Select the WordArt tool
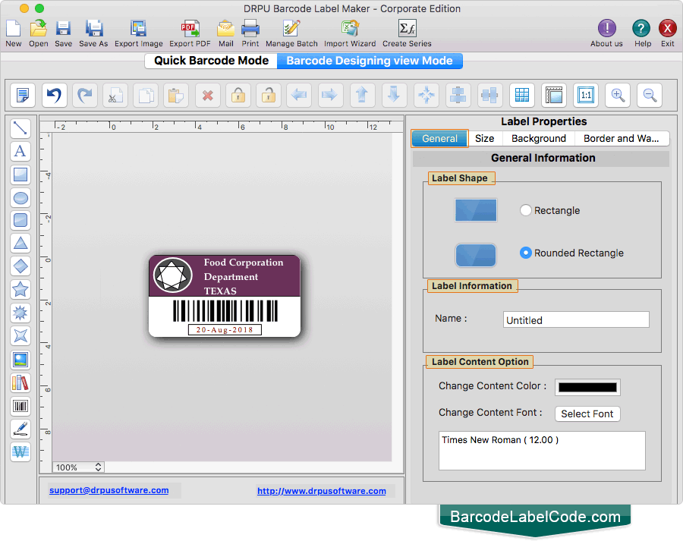 pyautogui.click(x=20, y=451)
